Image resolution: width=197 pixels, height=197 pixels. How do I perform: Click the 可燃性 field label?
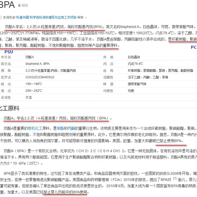point(108,91)
